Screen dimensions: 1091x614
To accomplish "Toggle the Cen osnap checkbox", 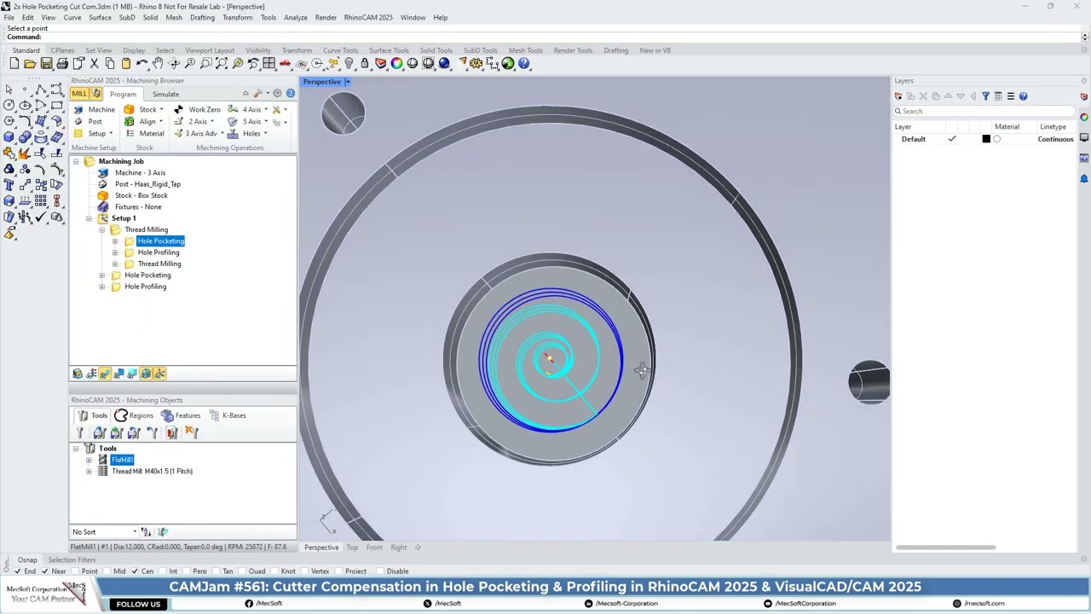I will click(x=135, y=571).
